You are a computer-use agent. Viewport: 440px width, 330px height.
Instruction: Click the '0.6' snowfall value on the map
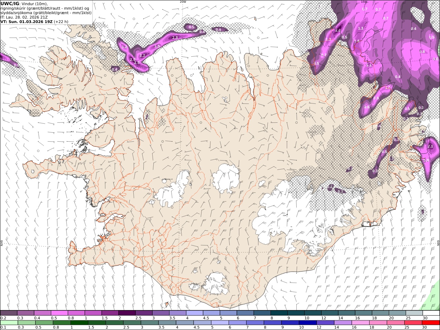[367, 107]
